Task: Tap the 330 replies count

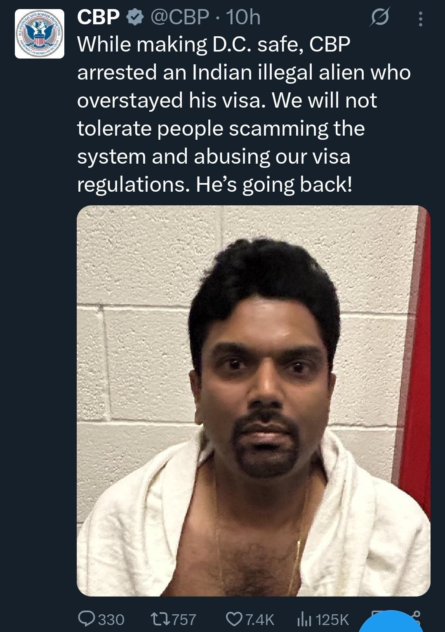Action: click(111, 620)
